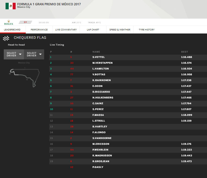Open the first Select Driver dropdown
The image size is (207, 178).
point(14,54)
